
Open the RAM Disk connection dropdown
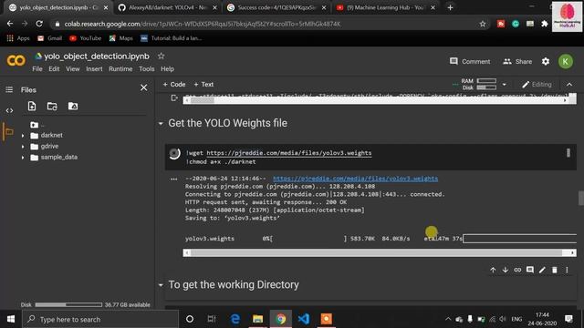click(504, 85)
